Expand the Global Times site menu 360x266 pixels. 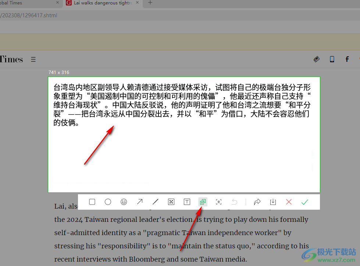(33, 59)
